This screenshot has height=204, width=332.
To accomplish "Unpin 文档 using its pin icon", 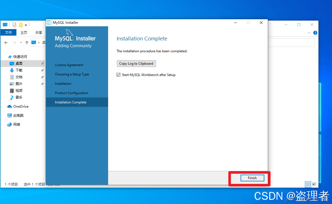I will click(x=42, y=77).
